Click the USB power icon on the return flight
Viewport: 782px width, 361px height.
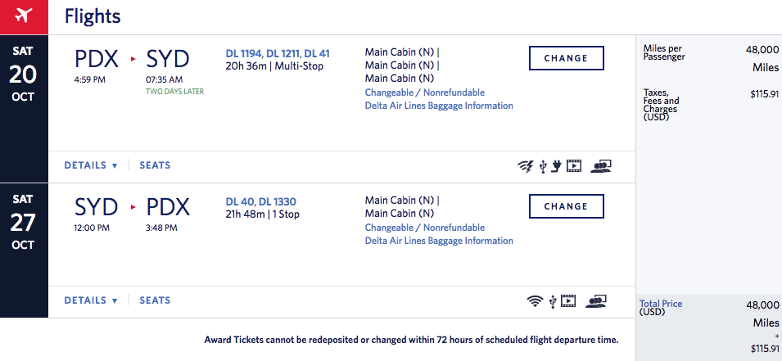[554, 301]
